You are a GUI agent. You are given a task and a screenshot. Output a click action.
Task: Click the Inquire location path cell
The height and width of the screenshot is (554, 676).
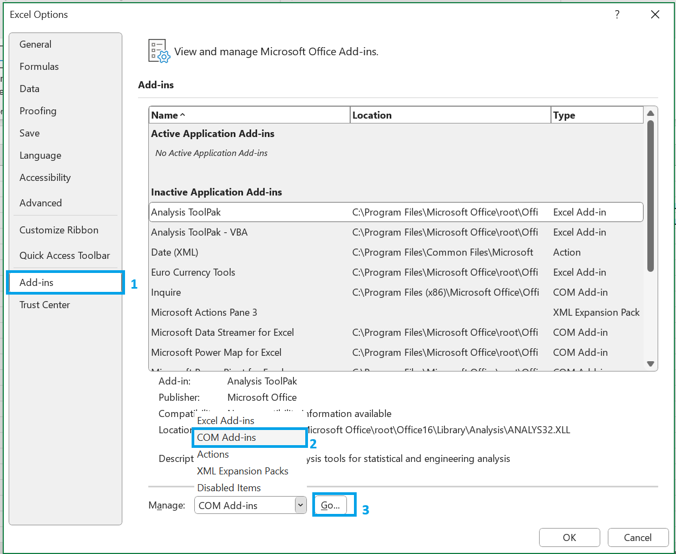tap(445, 292)
